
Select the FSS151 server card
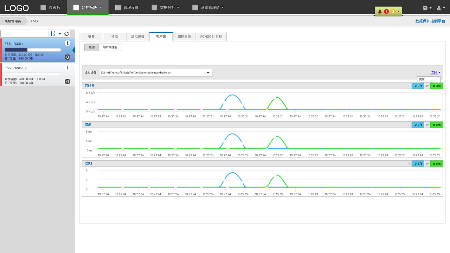pos(38,50)
